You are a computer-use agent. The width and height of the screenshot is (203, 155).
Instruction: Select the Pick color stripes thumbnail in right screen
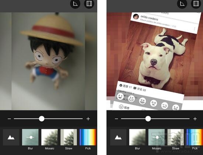click(195, 137)
